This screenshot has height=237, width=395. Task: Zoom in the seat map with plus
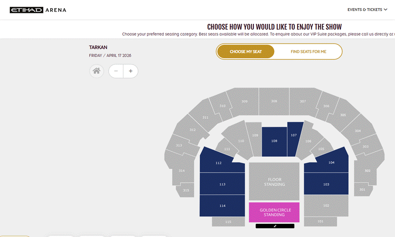[130, 71]
